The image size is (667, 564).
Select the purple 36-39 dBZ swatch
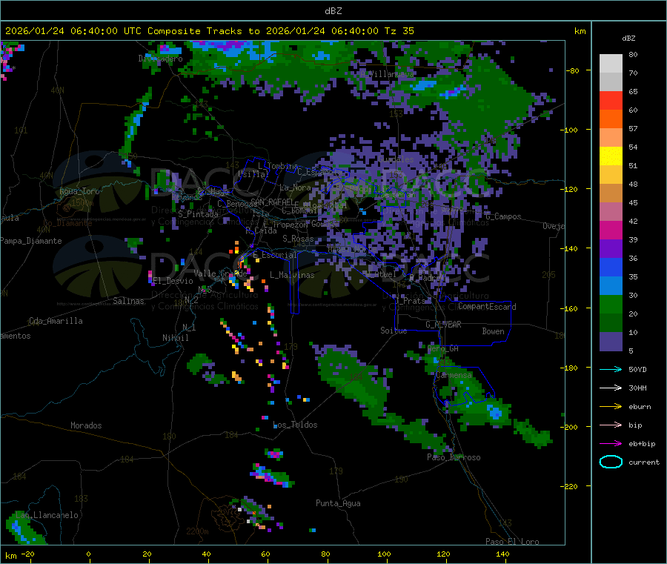pos(611,249)
